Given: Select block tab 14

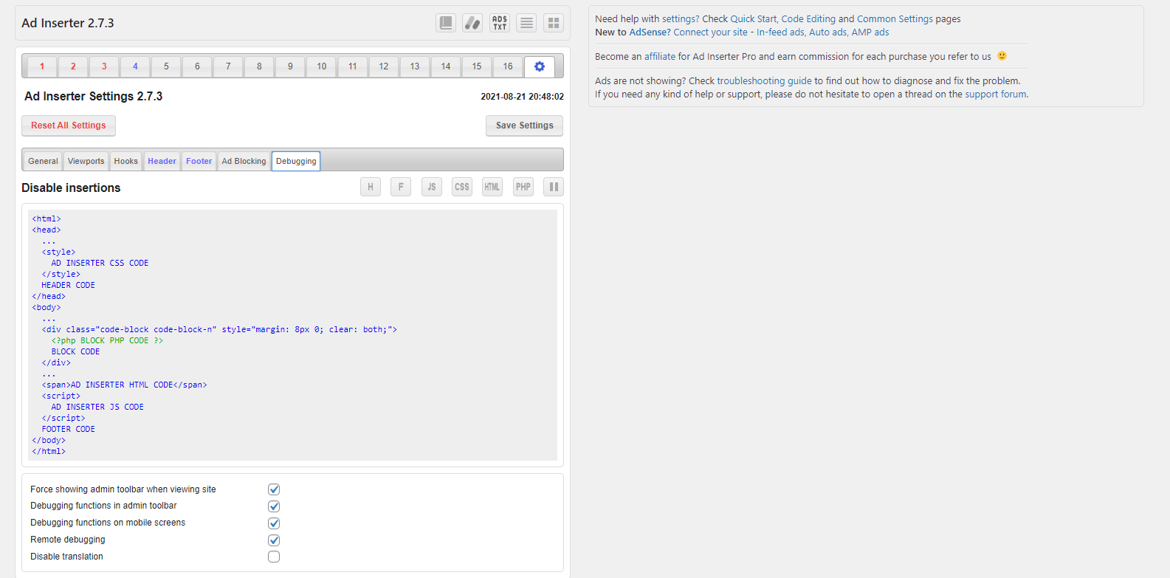Looking at the screenshot, I should pyautogui.click(x=446, y=66).
